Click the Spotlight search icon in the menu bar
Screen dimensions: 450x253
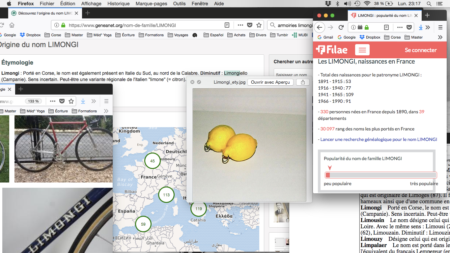point(429,4)
